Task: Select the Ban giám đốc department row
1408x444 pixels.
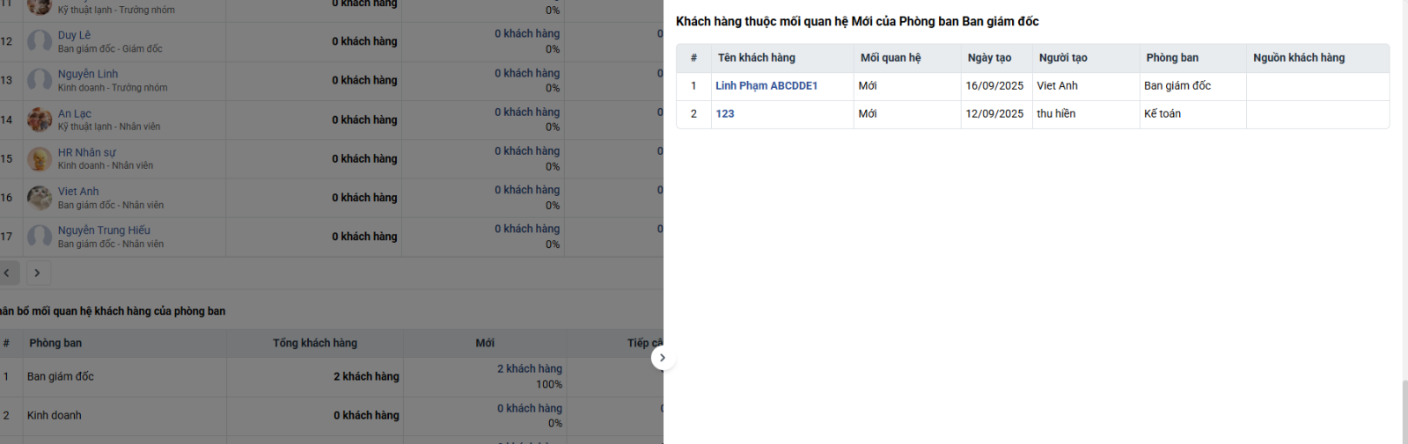Action: [332, 376]
